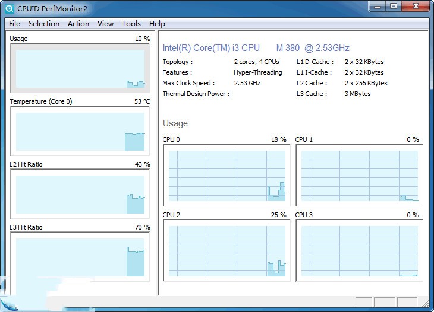Click the "L2 Hit Ratio" label
This screenshot has height=312, width=434.
(x=26, y=164)
